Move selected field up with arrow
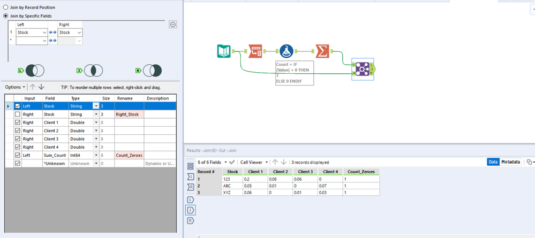 (x=33, y=87)
